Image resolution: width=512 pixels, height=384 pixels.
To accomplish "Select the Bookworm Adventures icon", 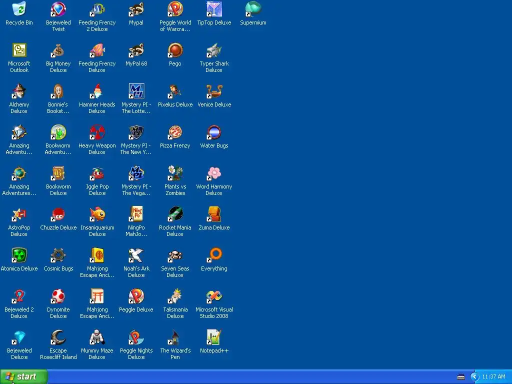I will point(58,132).
